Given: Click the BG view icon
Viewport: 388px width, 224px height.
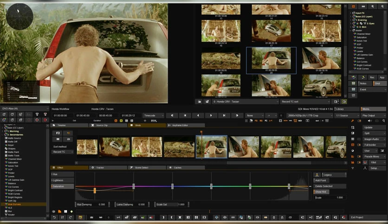Looking at the screenshot, I should (261, 121).
